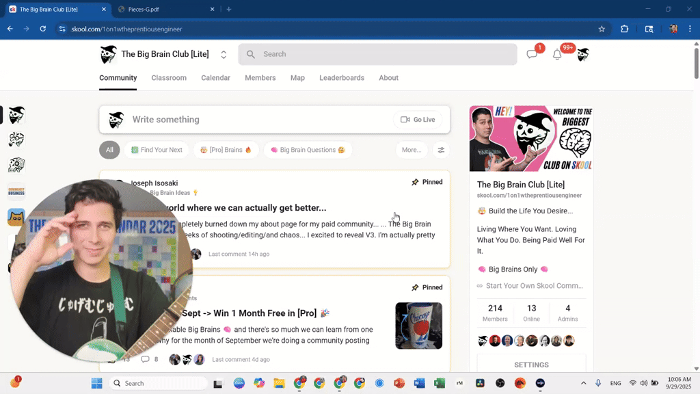Click The Big Brain Club logo in header

tap(108, 55)
